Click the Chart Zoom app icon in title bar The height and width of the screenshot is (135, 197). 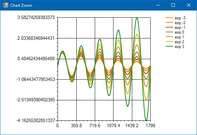click(6, 5)
